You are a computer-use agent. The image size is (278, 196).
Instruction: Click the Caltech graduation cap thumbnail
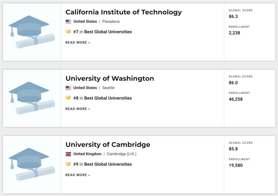(32, 32)
